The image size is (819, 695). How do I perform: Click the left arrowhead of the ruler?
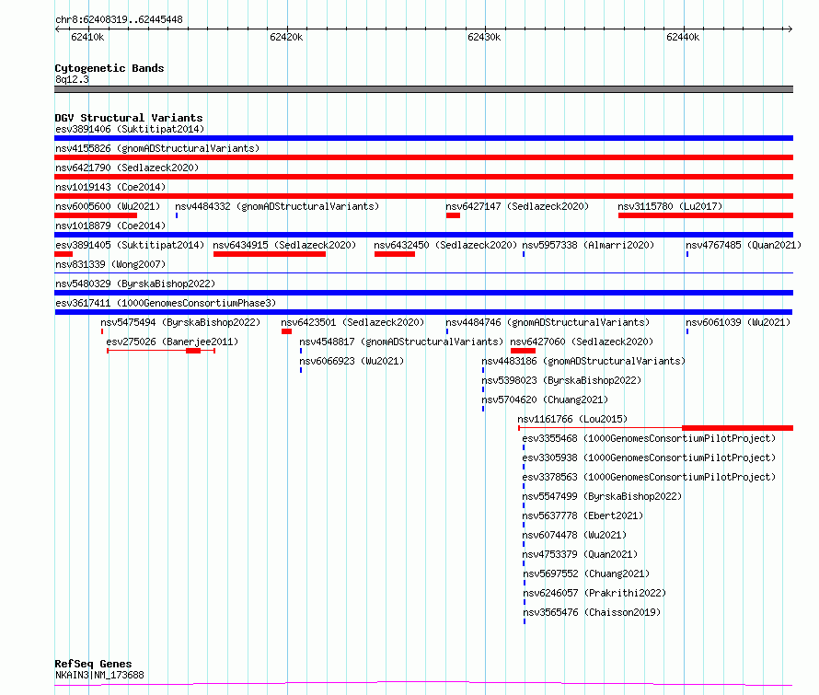(57, 29)
